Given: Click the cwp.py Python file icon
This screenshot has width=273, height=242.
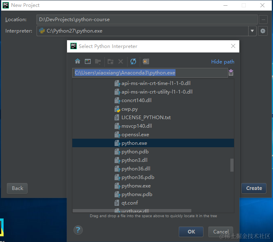Looking at the screenshot, I should tap(117, 109).
